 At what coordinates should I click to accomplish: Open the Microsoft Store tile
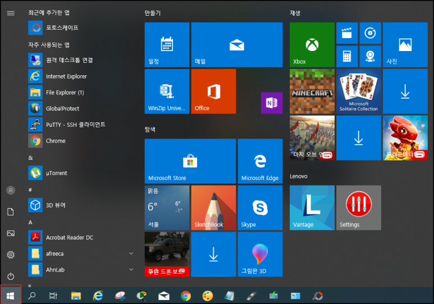190,161
